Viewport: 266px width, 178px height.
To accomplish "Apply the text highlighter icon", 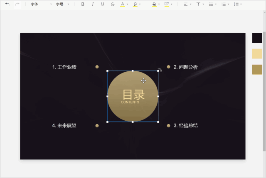I will [x=135, y=4].
